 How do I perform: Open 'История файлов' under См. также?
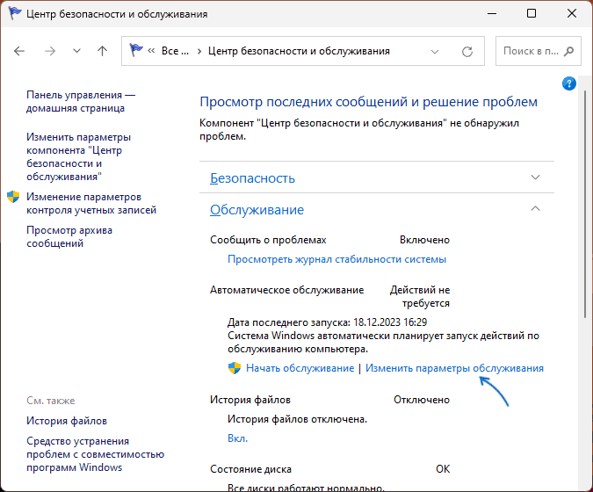(x=67, y=421)
